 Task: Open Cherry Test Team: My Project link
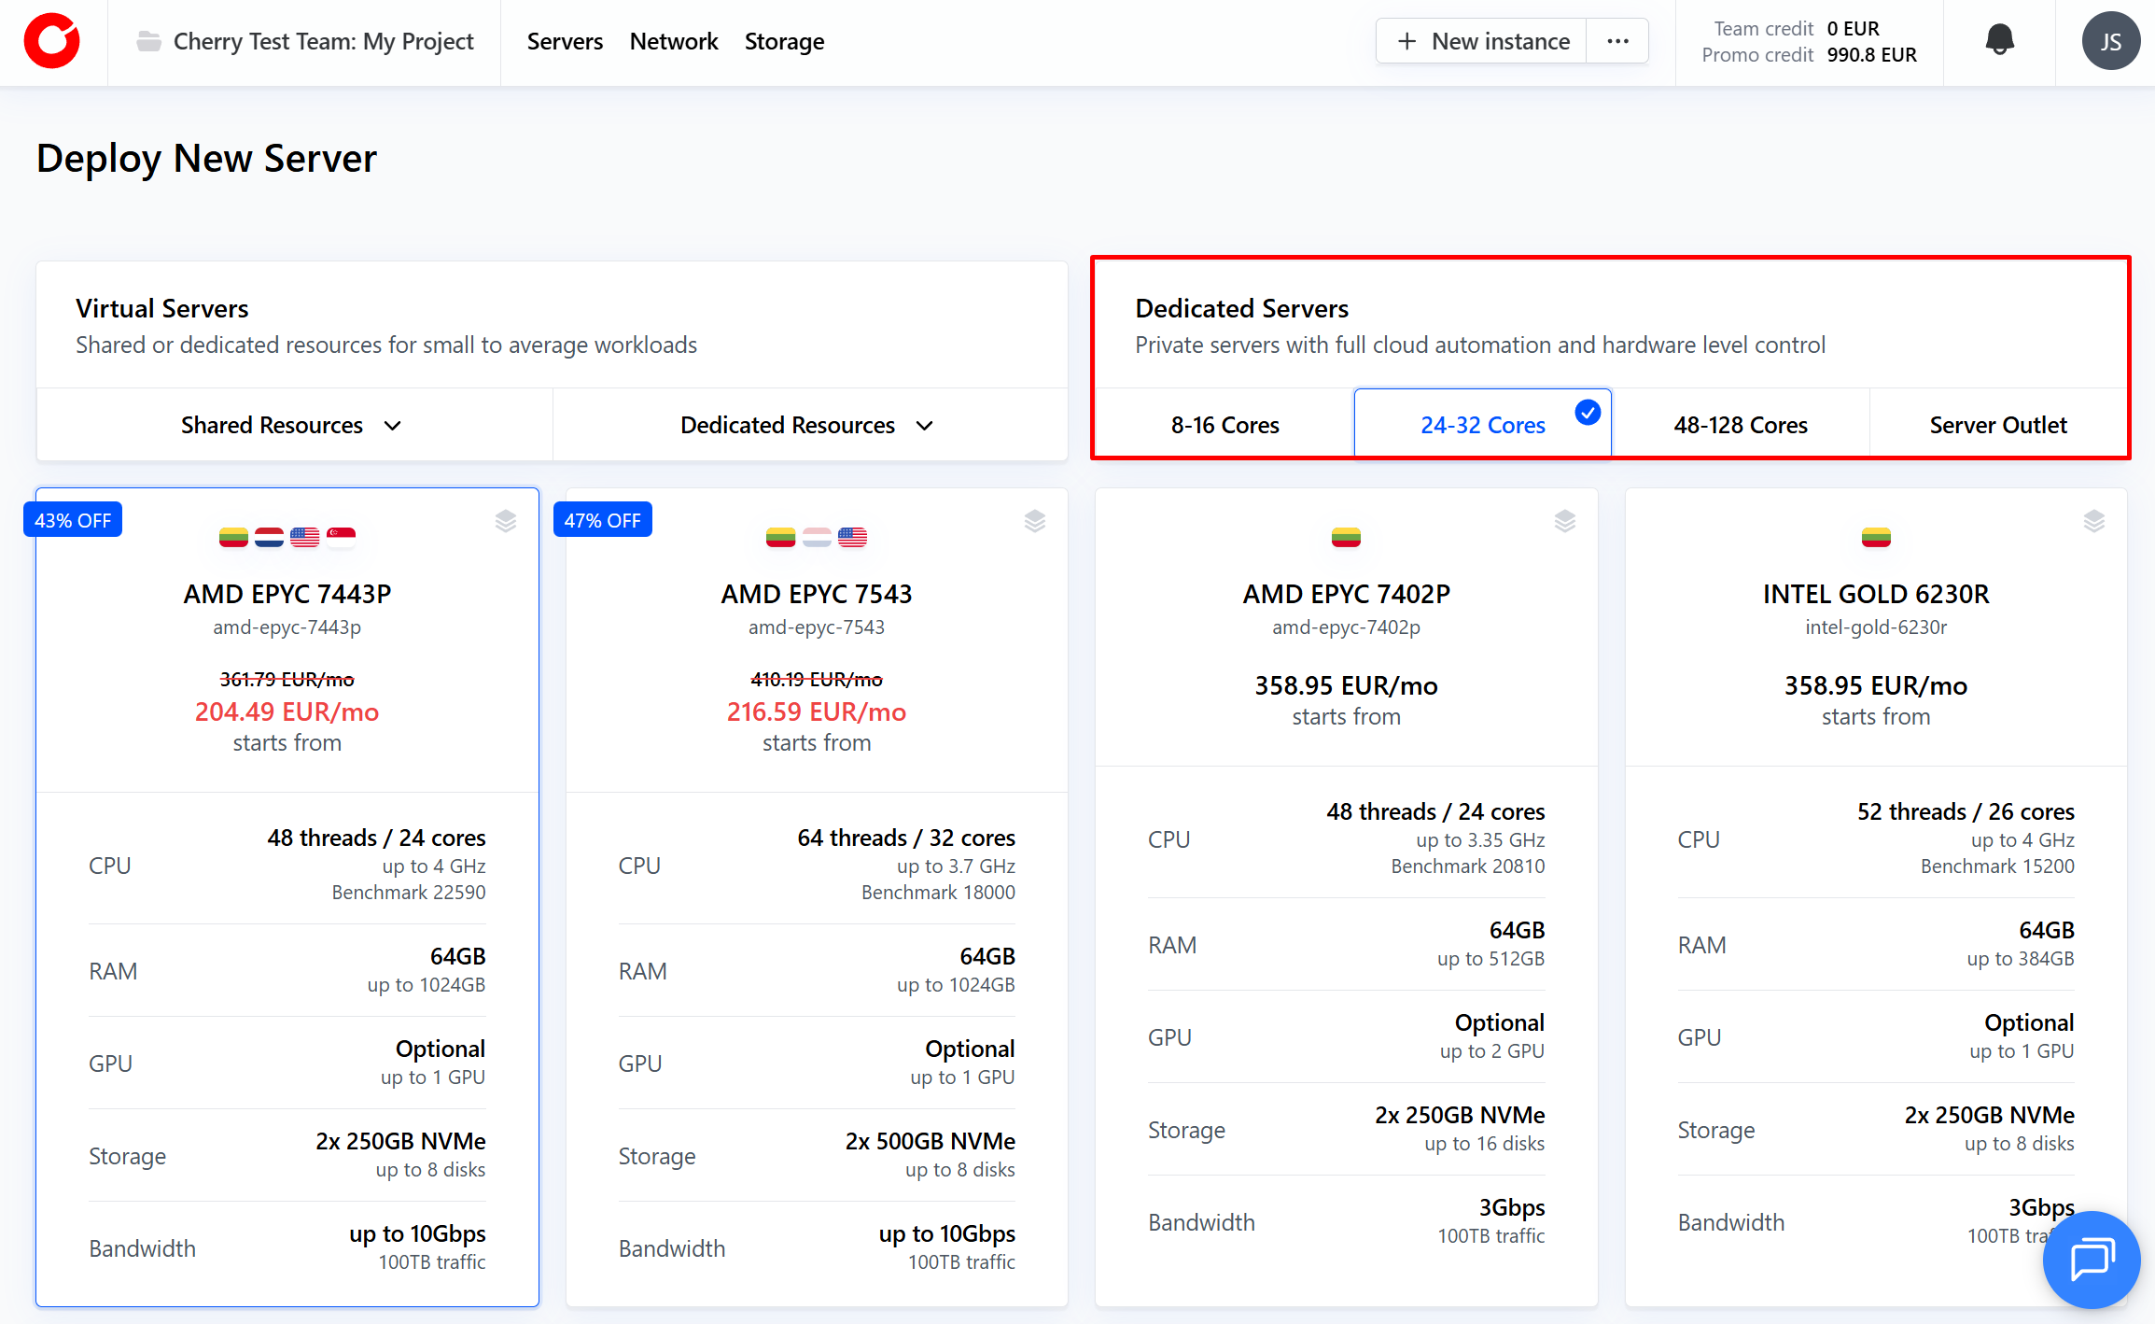point(323,41)
